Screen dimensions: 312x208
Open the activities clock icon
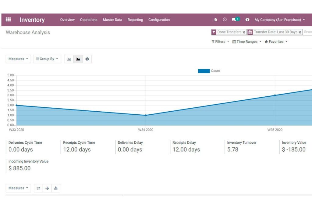point(225,20)
